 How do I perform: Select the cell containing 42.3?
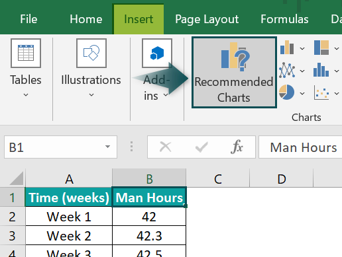[x=149, y=236]
